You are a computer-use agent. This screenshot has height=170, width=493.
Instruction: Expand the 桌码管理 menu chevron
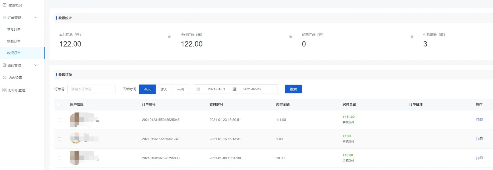point(36,65)
